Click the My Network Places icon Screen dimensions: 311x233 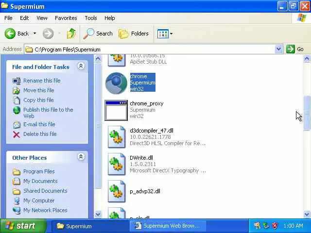point(17,211)
